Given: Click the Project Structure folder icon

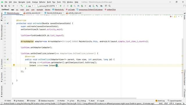Looking at the screenshot, I should tap(101, 6).
